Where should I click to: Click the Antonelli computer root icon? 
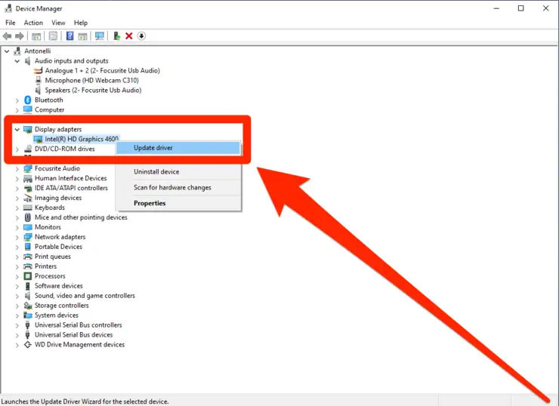tap(17, 51)
